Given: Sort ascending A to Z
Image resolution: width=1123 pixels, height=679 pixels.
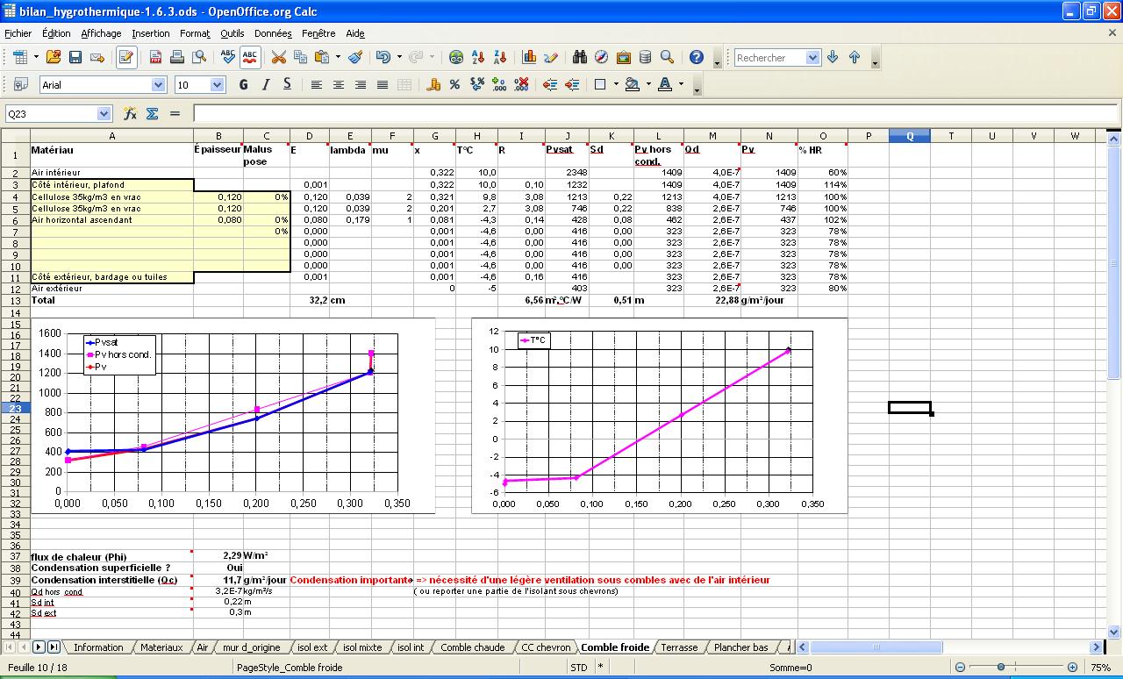Looking at the screenshot, I should 478,57.
